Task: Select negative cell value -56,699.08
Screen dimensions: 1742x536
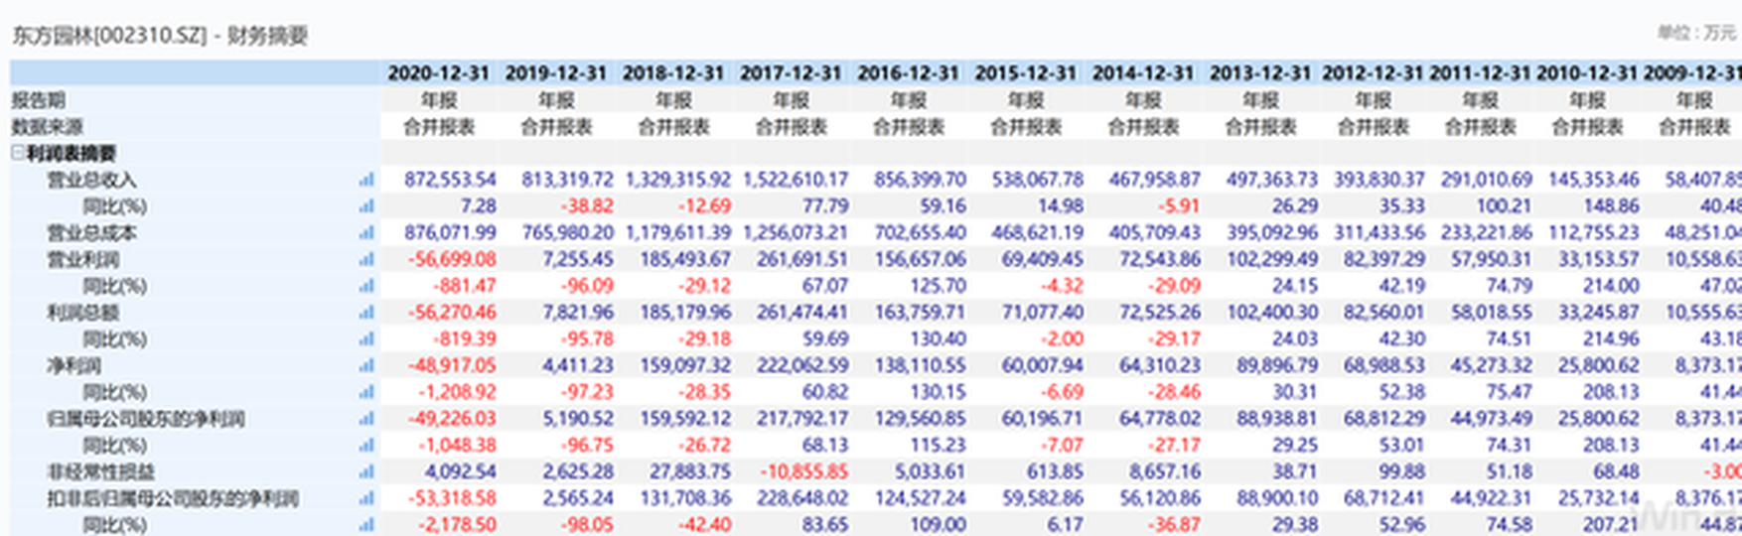Action: pyautogui.click(x=452, y=259)
